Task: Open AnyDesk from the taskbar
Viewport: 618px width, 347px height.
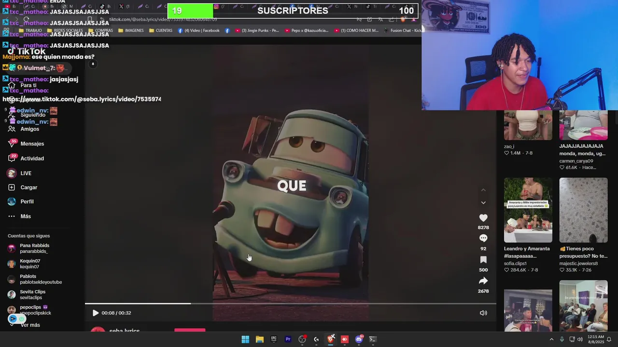Action: coord(345,339)
